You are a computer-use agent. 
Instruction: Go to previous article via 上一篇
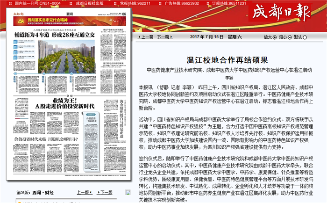(145, 36)
